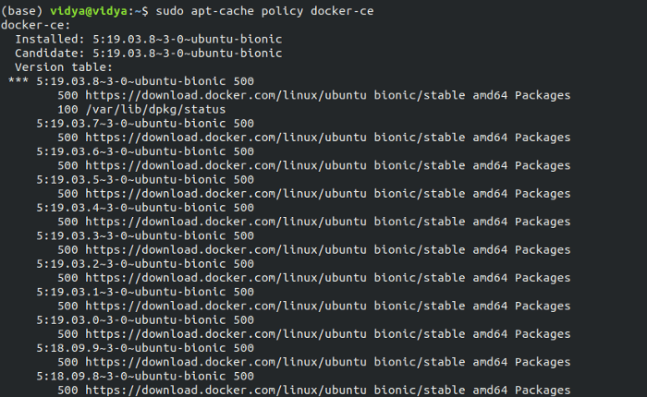647x397 pixels.
Task: Click the docker-ce: package header line
Action: pyautogui.click(x=36, y=25)
